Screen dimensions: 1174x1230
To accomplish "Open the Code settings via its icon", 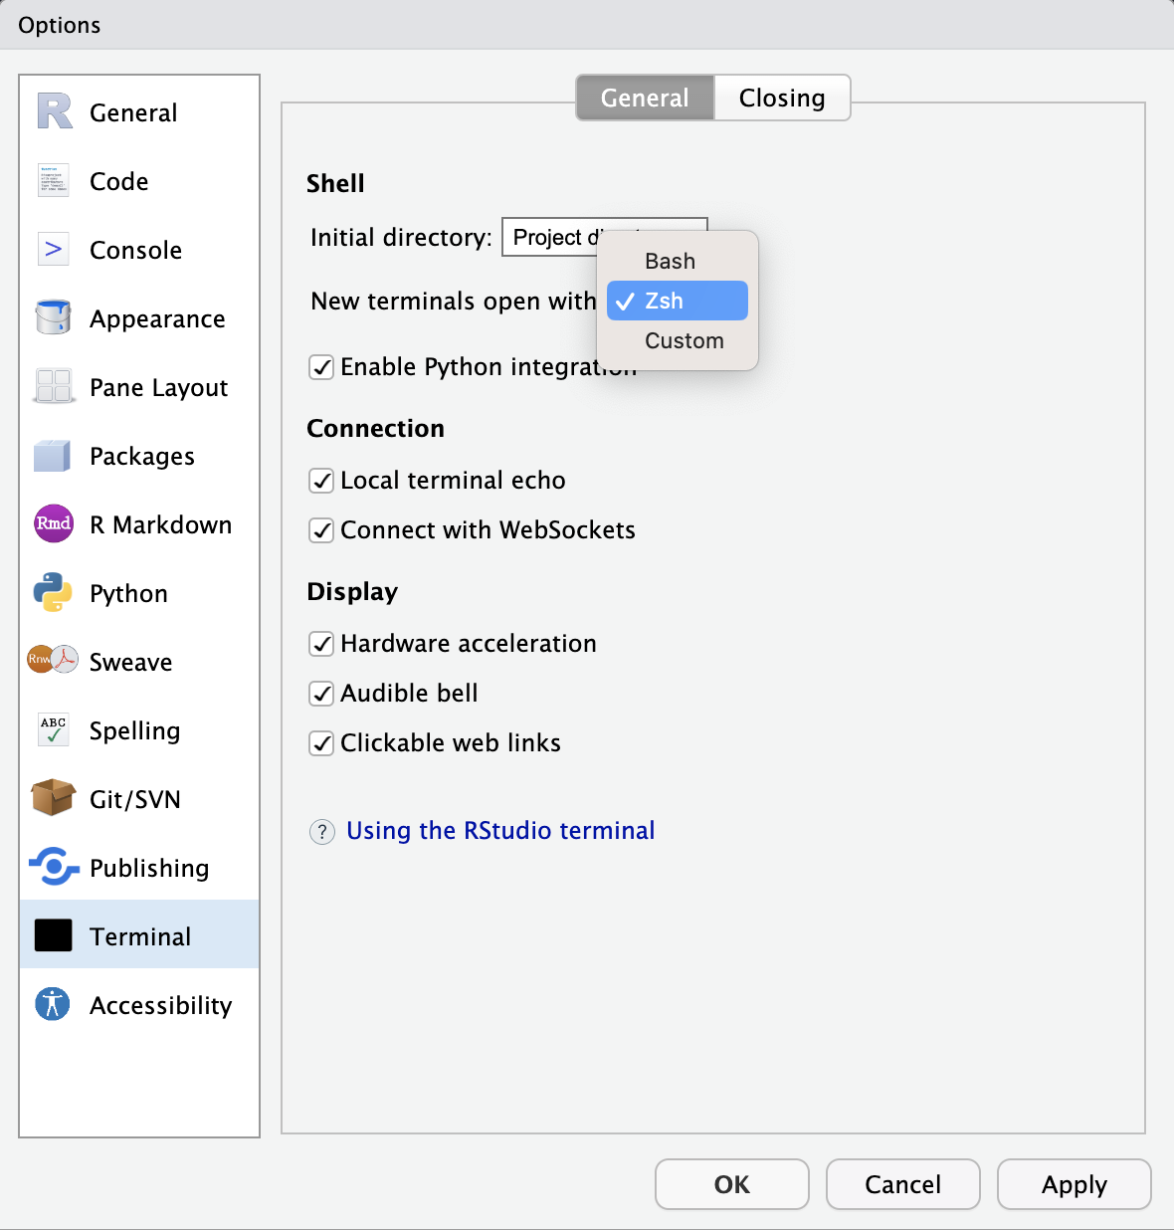I will pos(52,180).
